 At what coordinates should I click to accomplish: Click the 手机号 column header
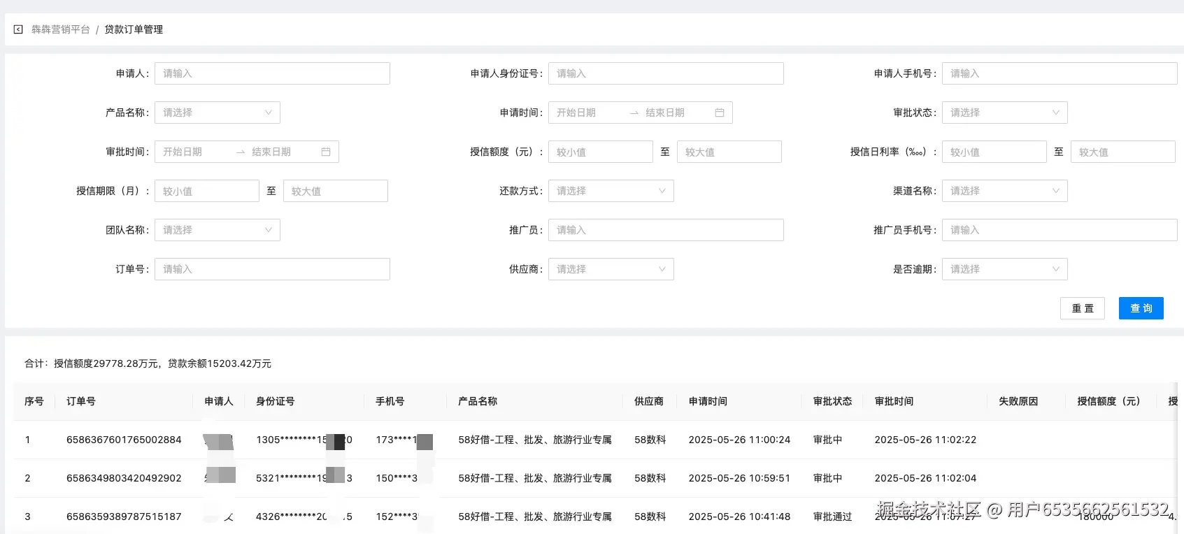pyautogui.click(x=390, y=401)
